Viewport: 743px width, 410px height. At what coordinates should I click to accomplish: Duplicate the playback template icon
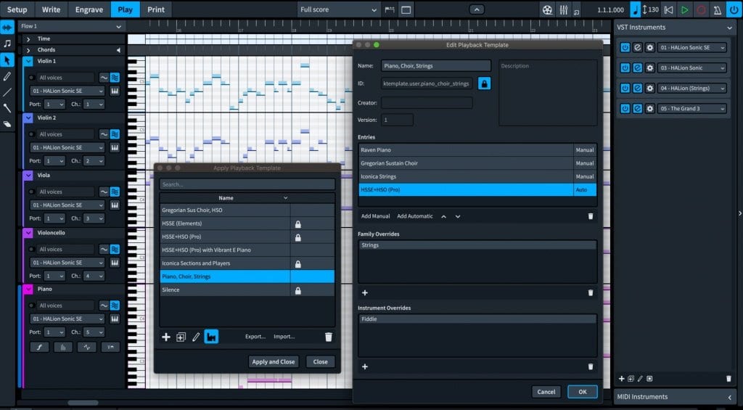click(x=181, y=337)
